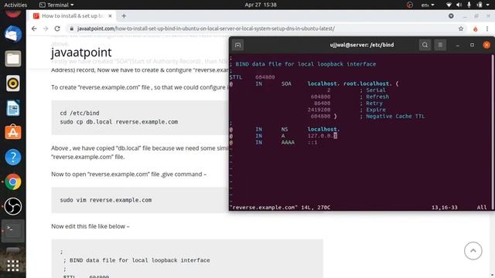Click the site lock icon in address bar
Viewport: 495px width, 278px height.
point(72,29)
